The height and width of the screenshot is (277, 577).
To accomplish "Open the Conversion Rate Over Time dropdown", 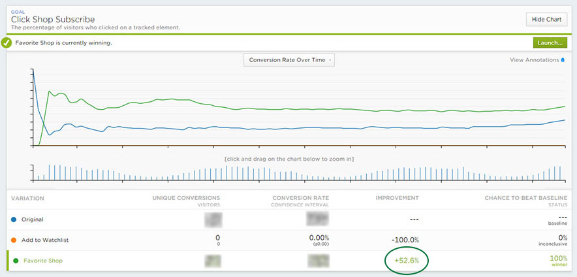I will pos(289,59).
